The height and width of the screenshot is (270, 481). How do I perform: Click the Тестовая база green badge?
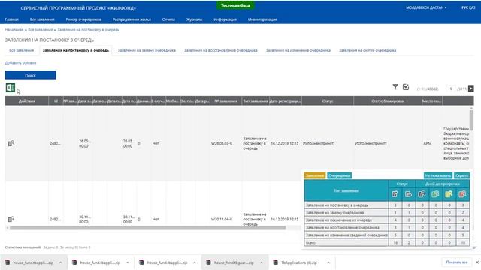tap(235, 5)
